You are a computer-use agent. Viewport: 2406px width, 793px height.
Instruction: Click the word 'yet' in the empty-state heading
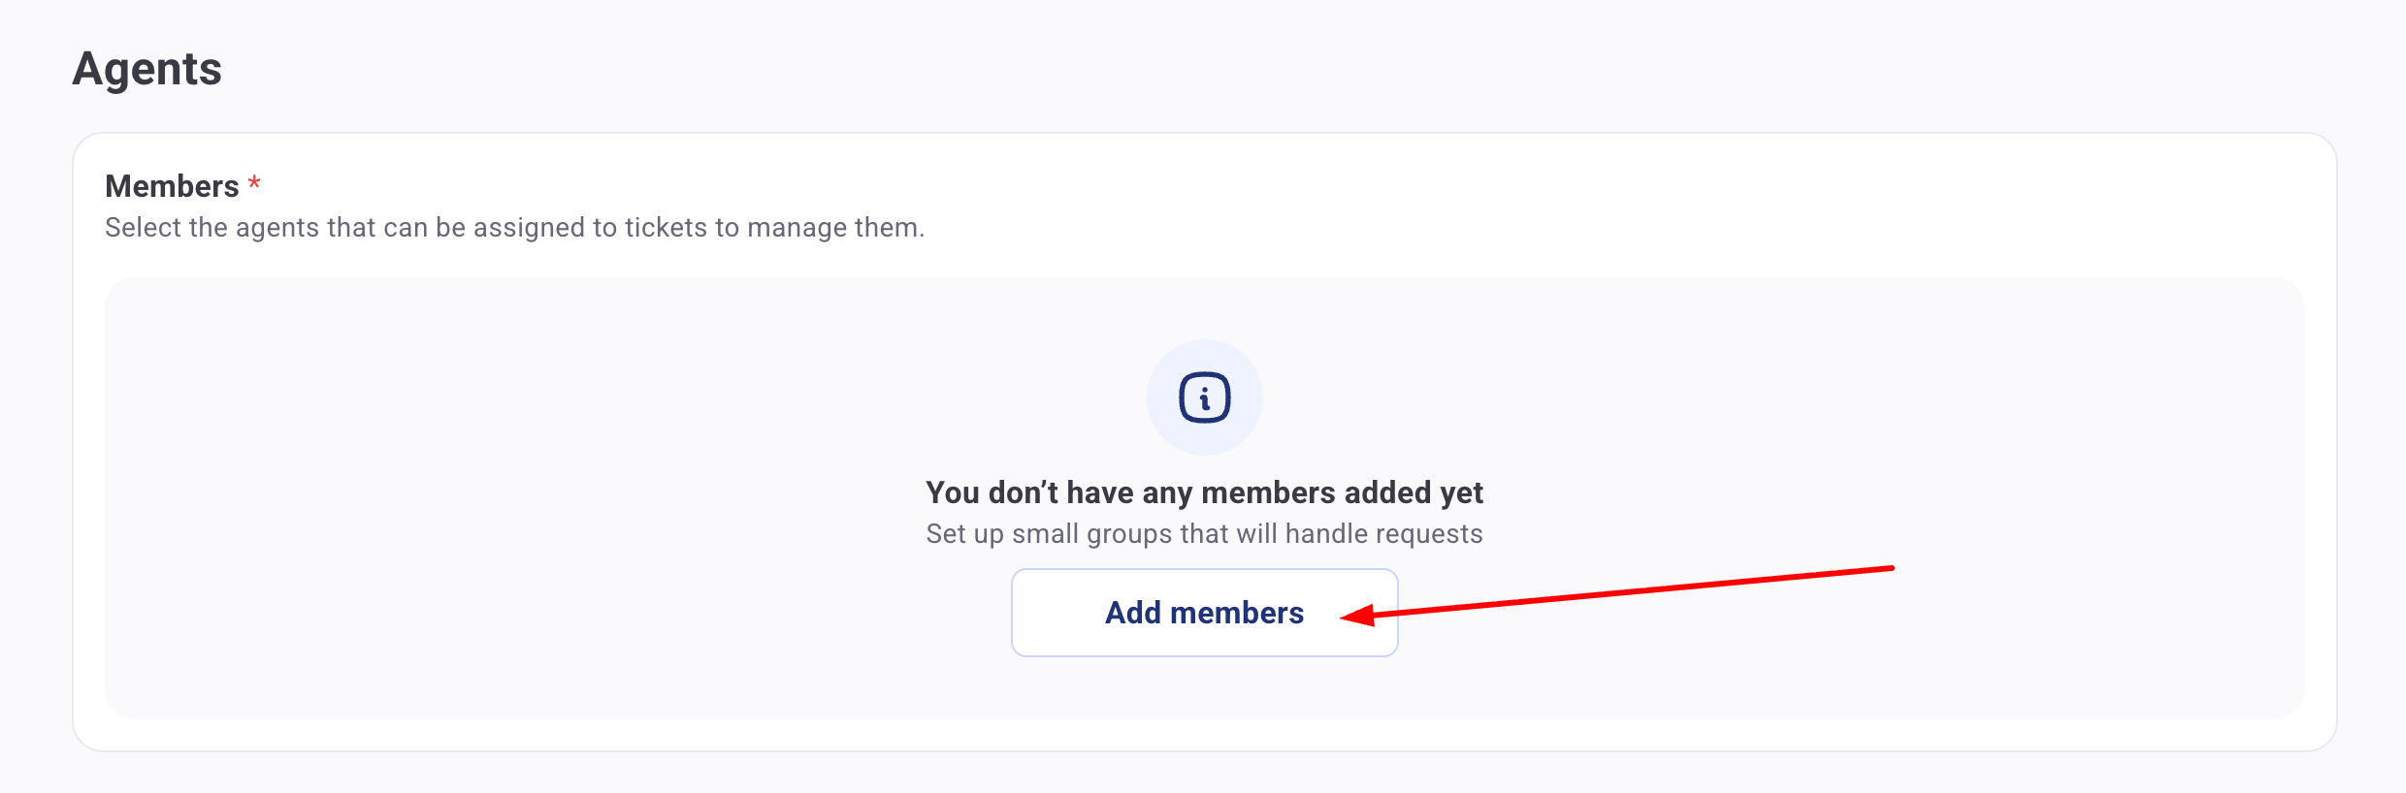1461,492
